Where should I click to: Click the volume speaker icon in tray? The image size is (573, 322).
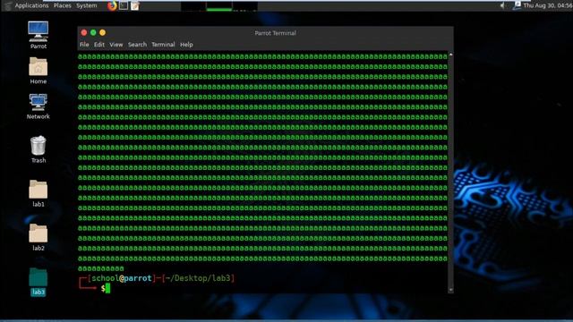(503, 5)
